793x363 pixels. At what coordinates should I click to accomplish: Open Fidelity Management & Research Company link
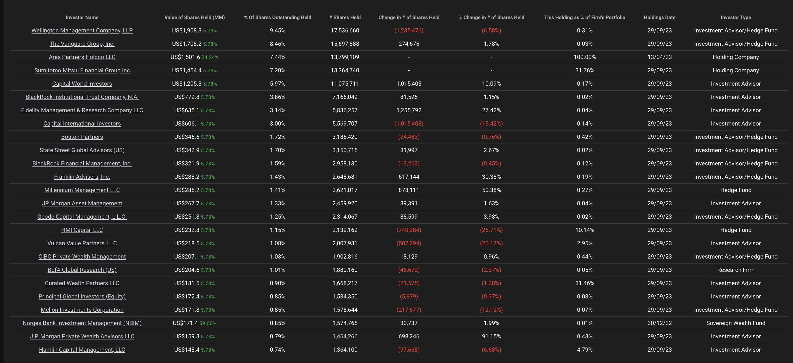tap(82, 110)
